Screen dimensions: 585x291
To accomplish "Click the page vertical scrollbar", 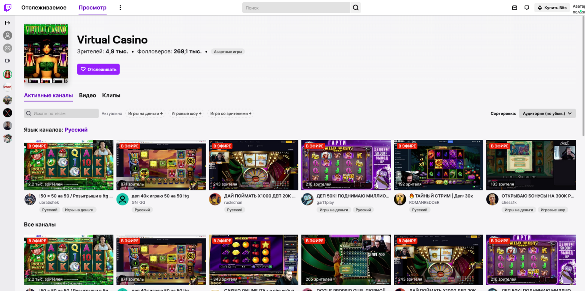I will [x=583, y=76].
